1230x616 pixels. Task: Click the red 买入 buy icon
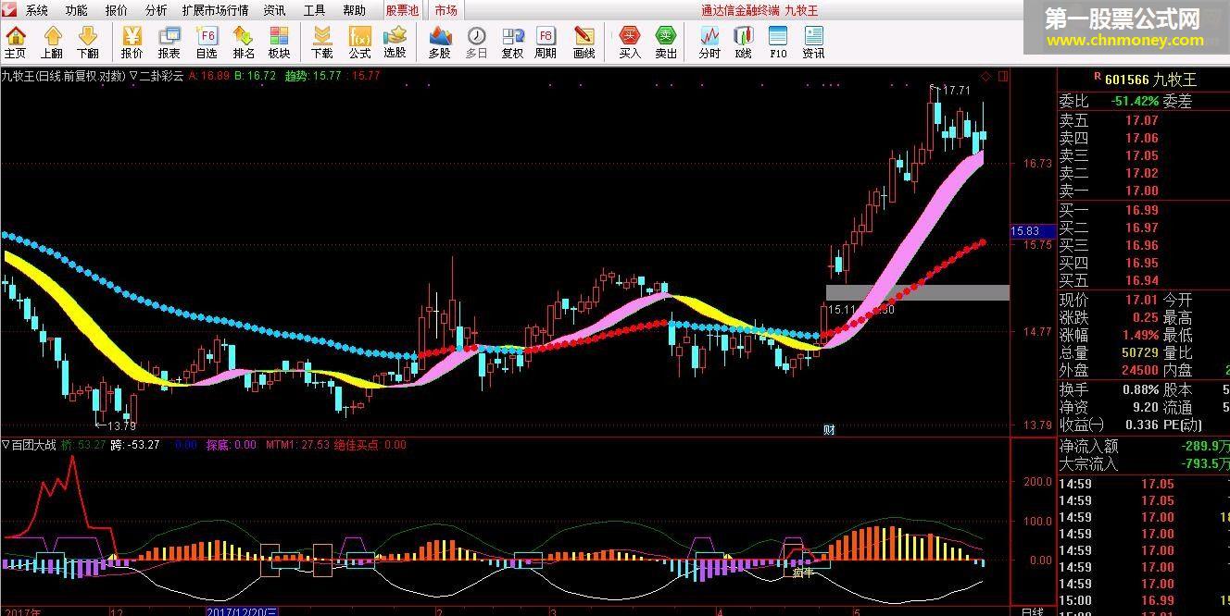[x=630, y=43]
